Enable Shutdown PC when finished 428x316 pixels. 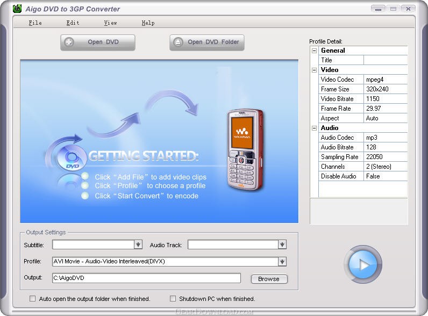coord(173,299)
